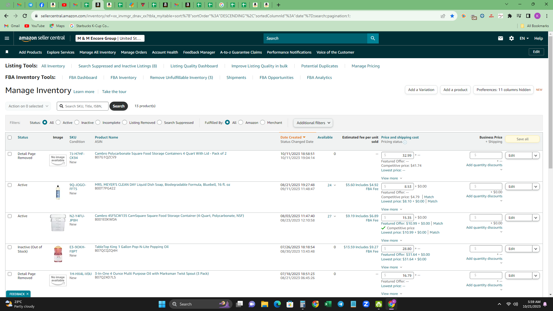Click the Add a Variation button
This screenshot has height=311, width=553.
pos(421,90)
